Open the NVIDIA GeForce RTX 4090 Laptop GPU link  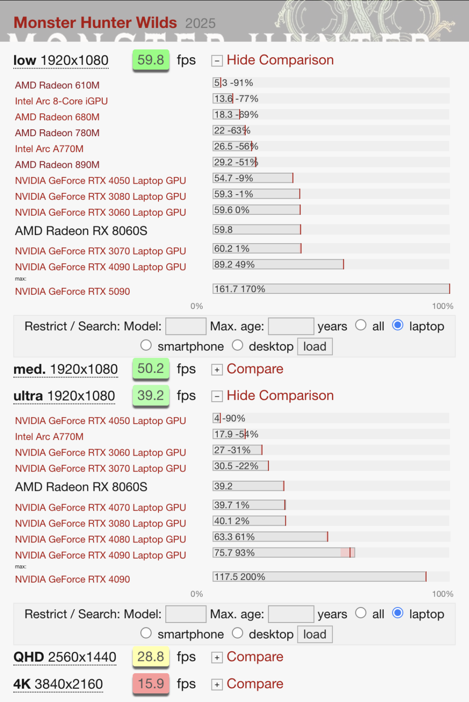pos(100,267)
